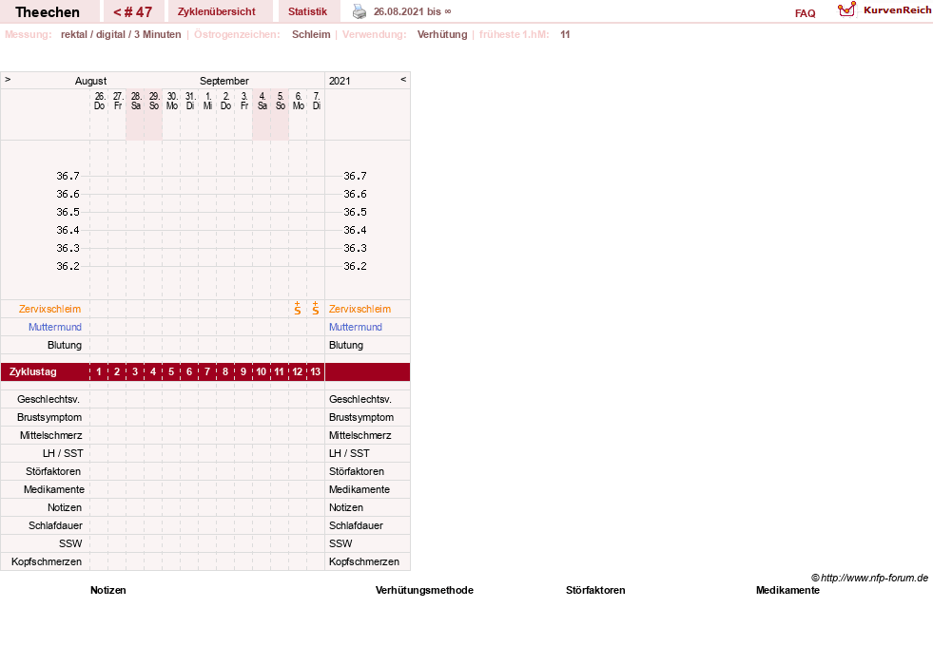
Task: Click date header 5. So
Action: [281, 101]
